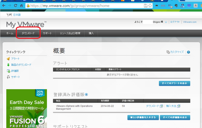Click the ログアウト link

pos(175,22)
